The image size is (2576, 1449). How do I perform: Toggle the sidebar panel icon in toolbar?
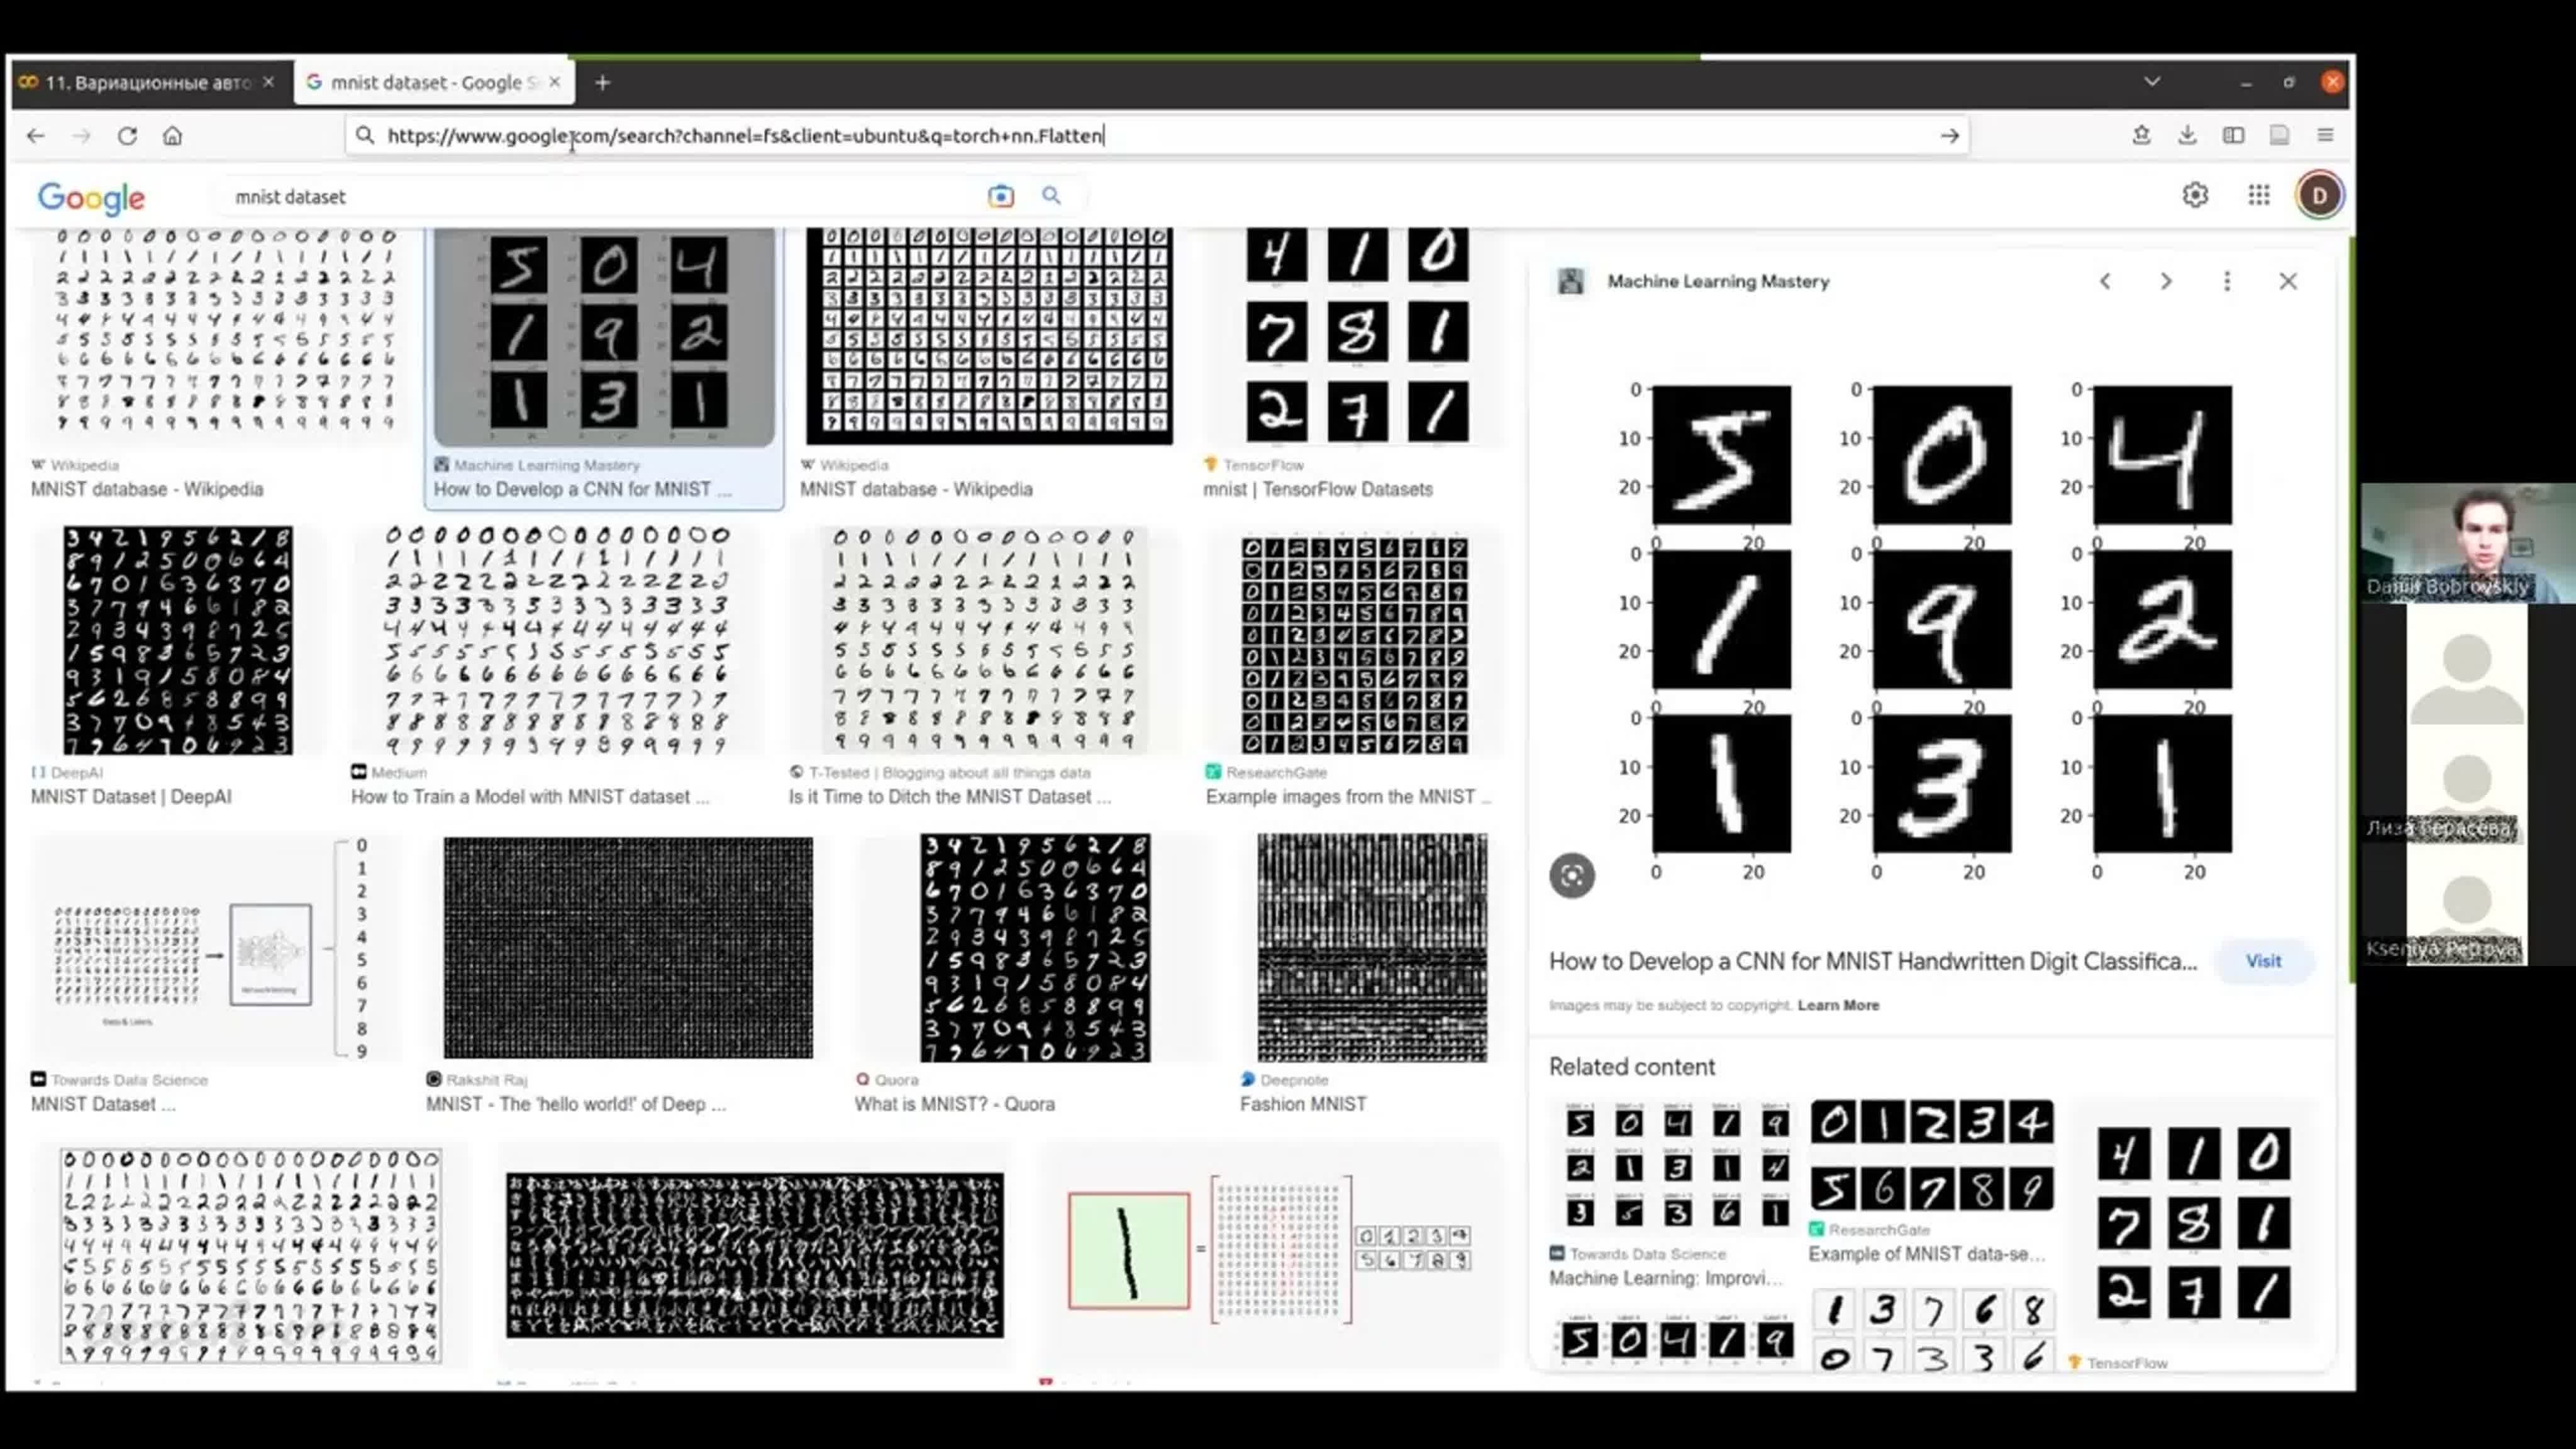[2233, 135]
